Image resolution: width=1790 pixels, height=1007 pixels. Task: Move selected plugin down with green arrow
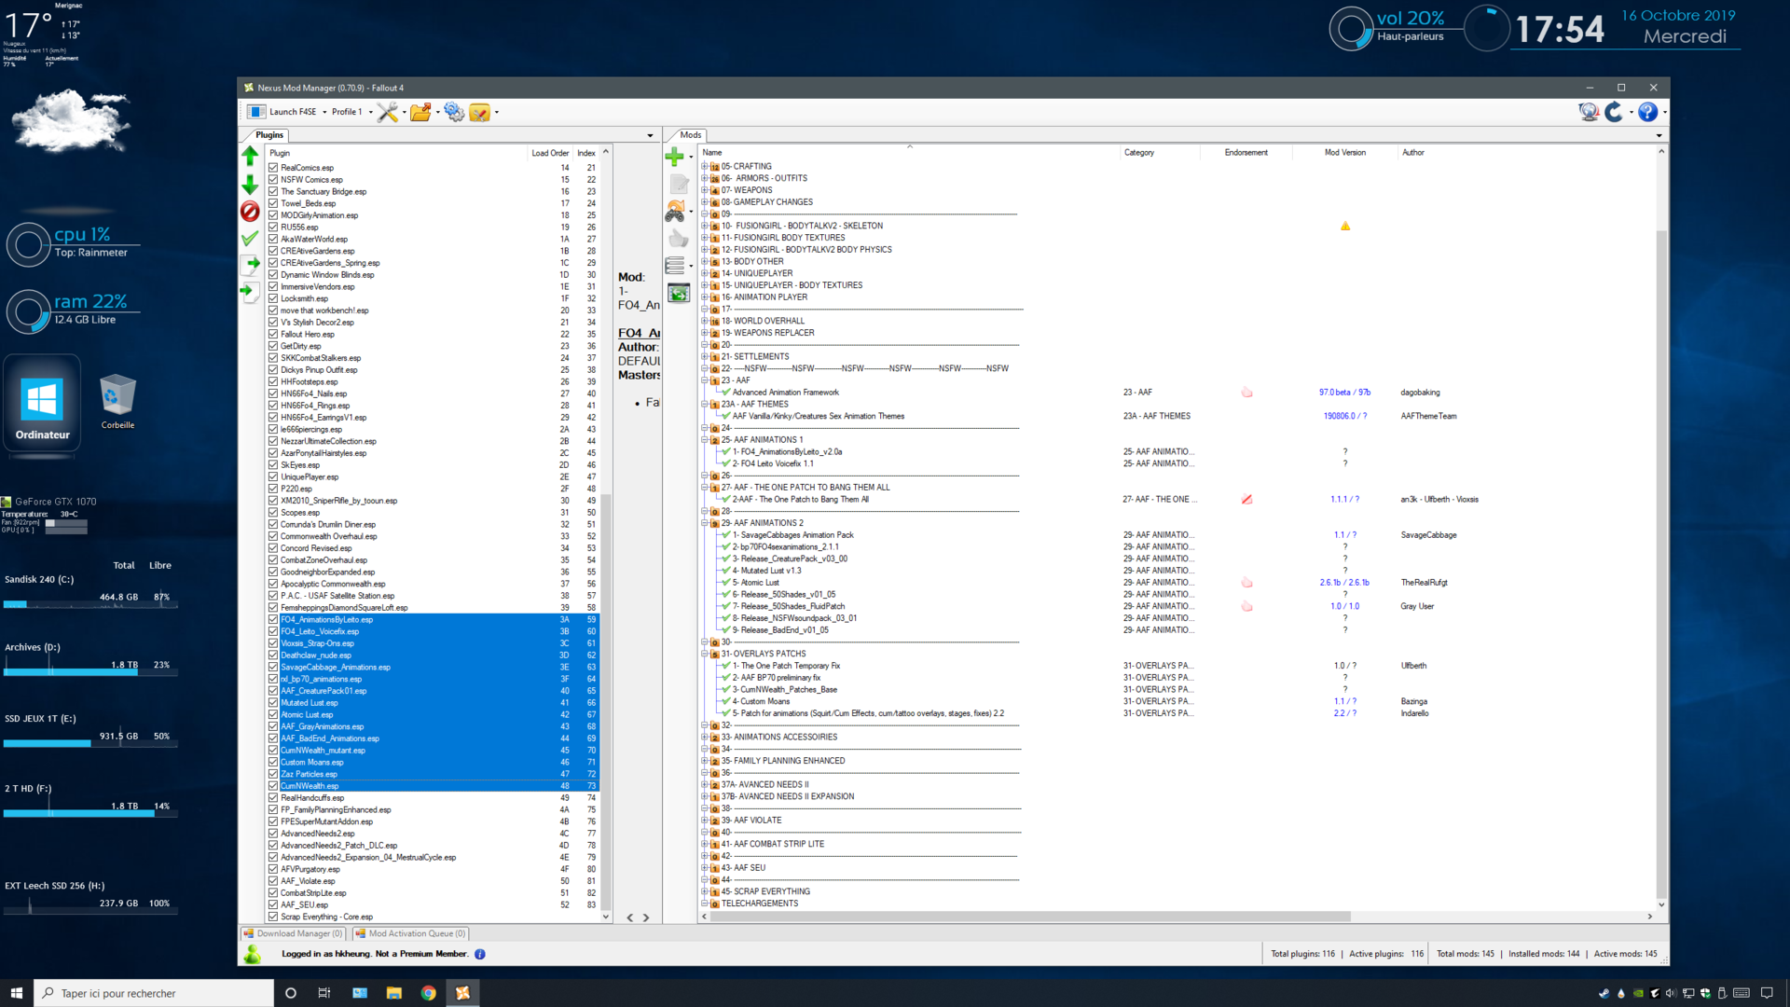[250, 184]
